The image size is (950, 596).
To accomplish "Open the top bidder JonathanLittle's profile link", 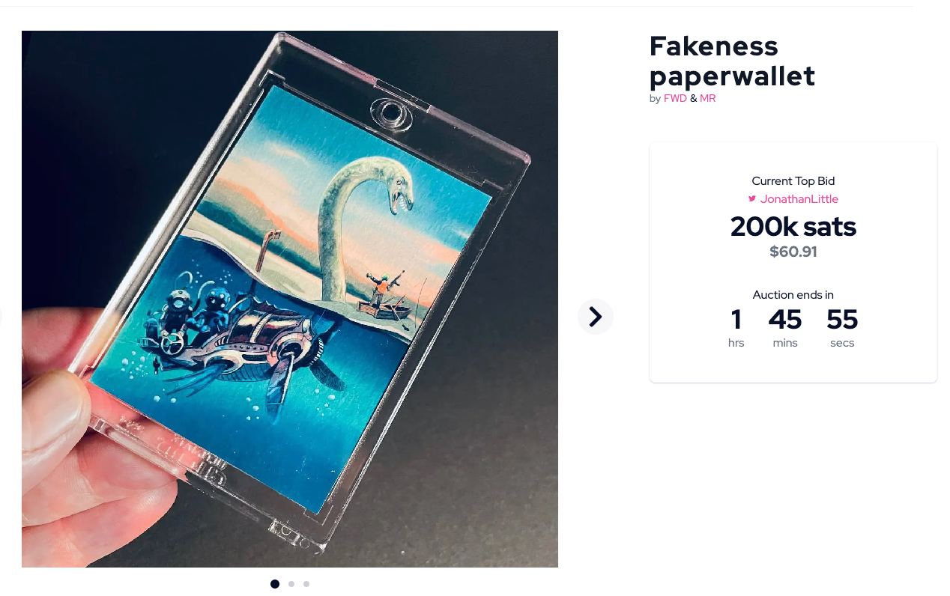I will click(x=799, y=199).
